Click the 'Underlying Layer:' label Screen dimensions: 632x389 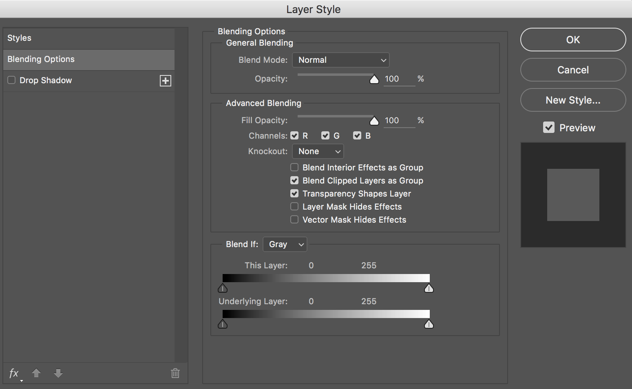(x=253, y=301)
